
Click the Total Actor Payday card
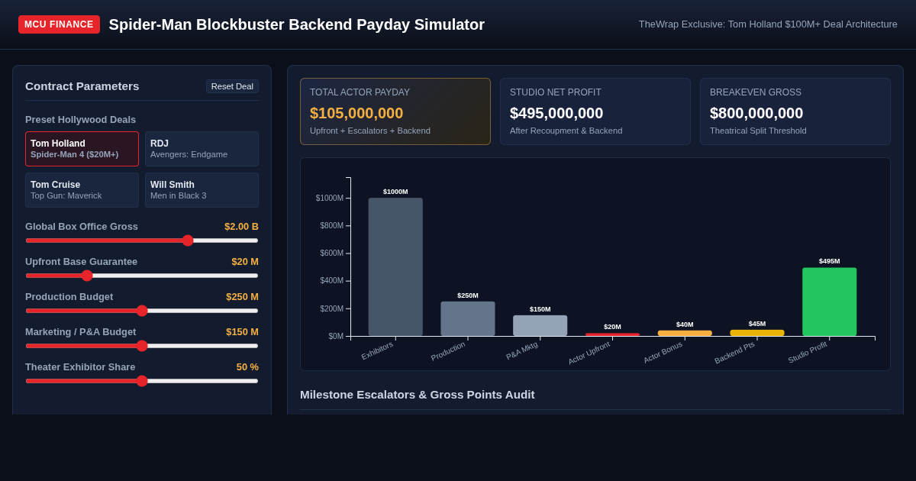tap(395, 111)
